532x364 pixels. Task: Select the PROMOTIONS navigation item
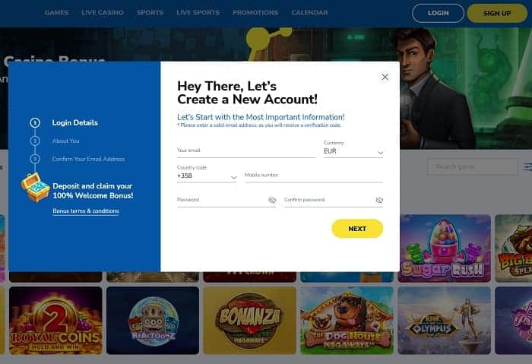[255, 13]
